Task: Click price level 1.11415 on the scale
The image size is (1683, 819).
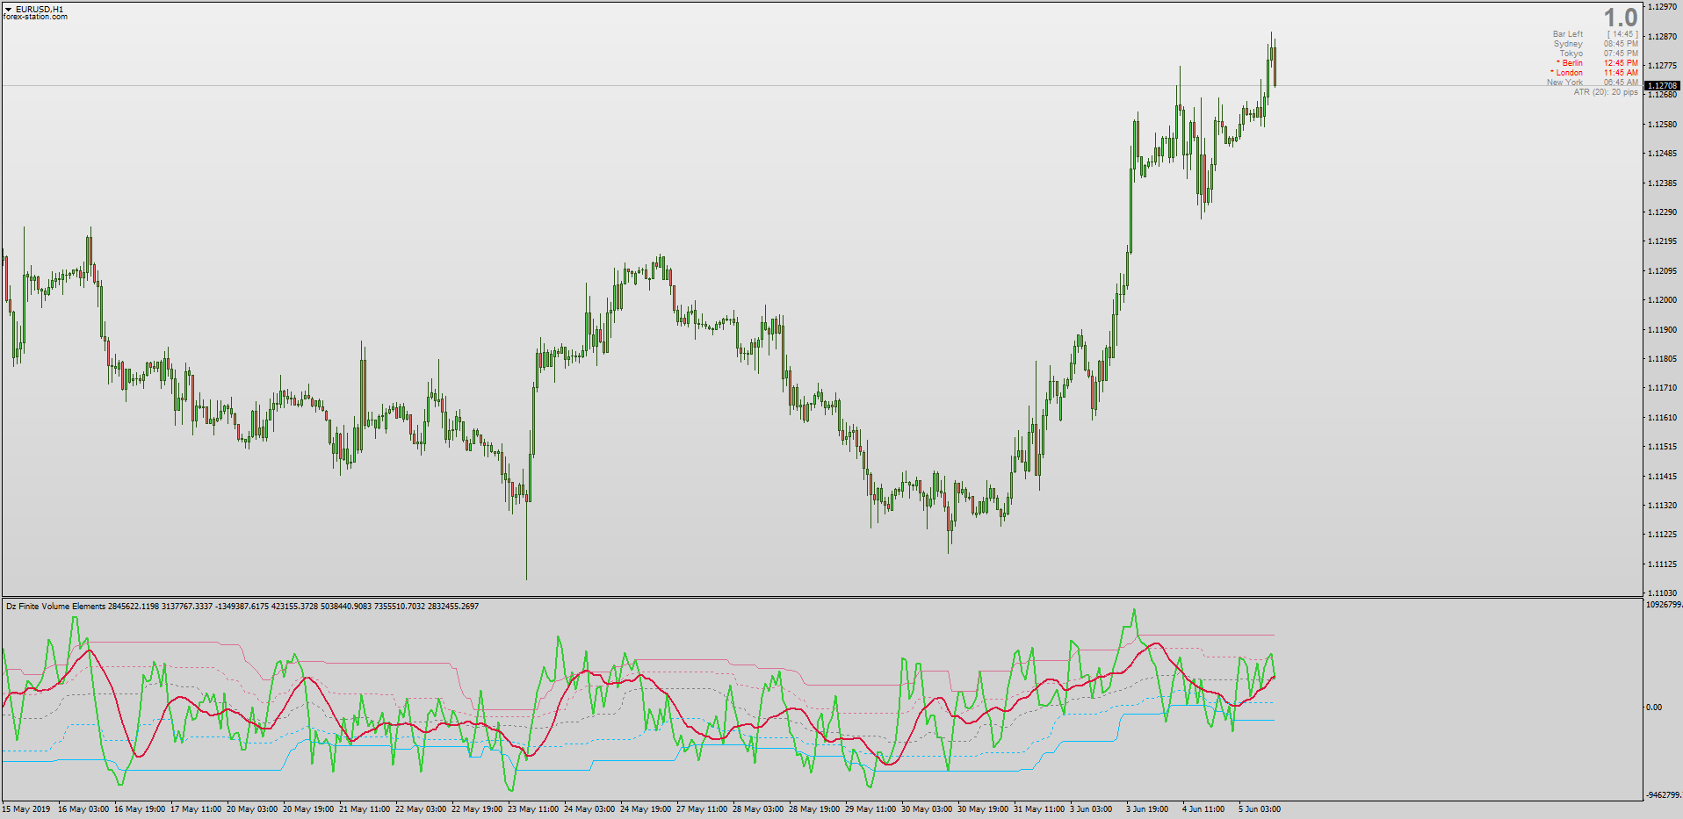Action: pos(1663,477)
